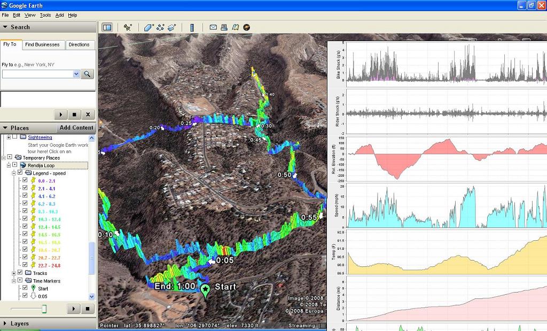The height and width of the screenshot is (331, 547).
Task: Open the Sightseeing link
Action: pos(40,137)
